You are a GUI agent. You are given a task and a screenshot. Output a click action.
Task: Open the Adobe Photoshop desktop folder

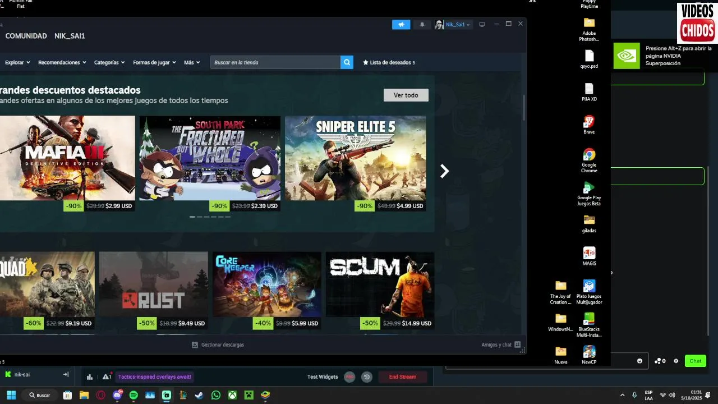pos(589,30)
